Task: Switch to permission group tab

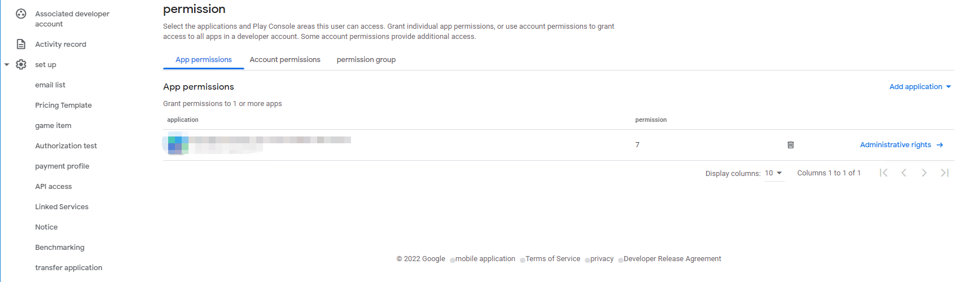Action: click(x=366, y=60)
